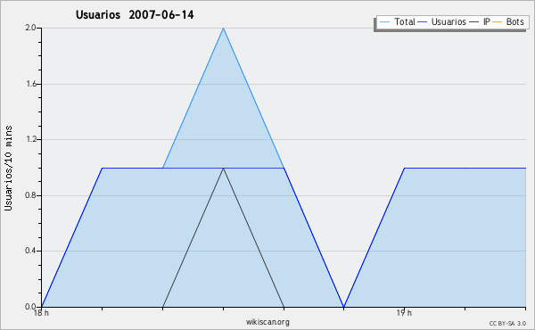Click the 'Usuarios' legend label

[449, 21]
